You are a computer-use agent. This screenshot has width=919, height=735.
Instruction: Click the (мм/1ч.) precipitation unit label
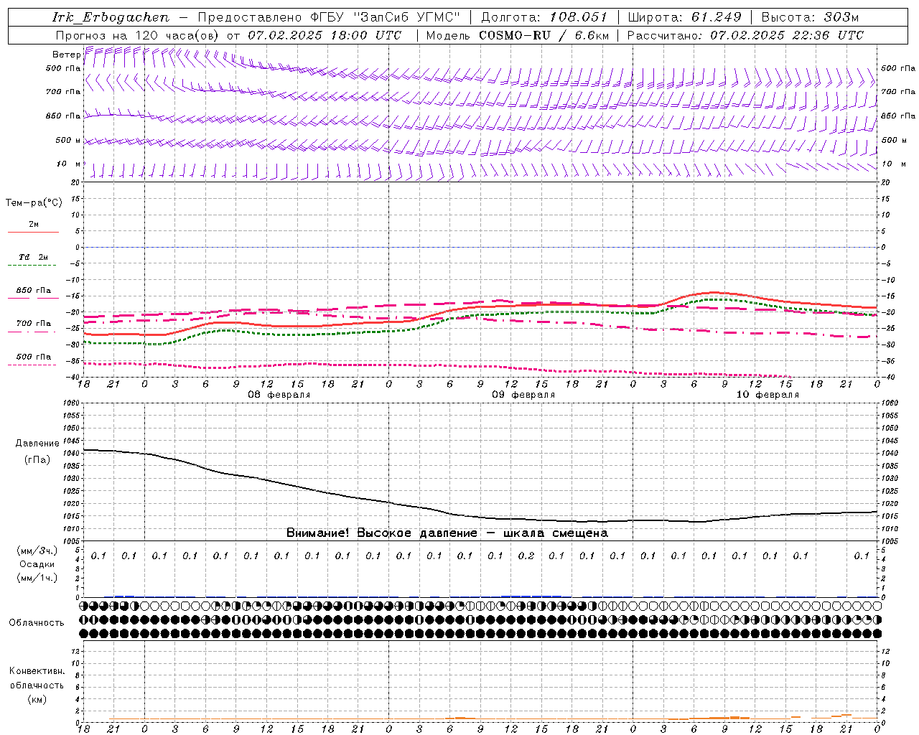pyautogui.click(x=37, y=578)
